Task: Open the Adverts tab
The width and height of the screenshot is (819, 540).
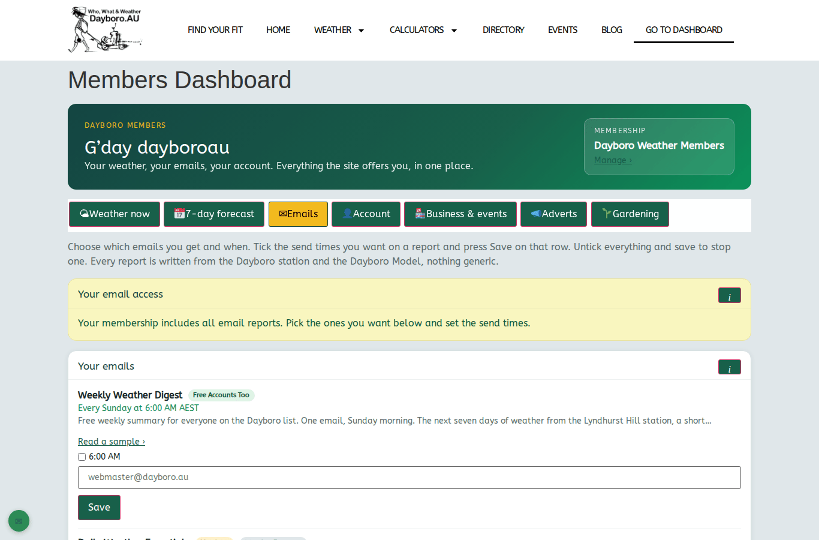Action: coord(554,214)
